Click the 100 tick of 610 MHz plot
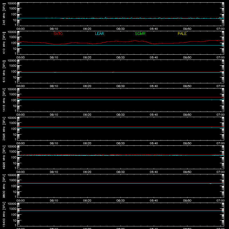Viewport: 229px width, 229px height. click(x=14, y=72)
